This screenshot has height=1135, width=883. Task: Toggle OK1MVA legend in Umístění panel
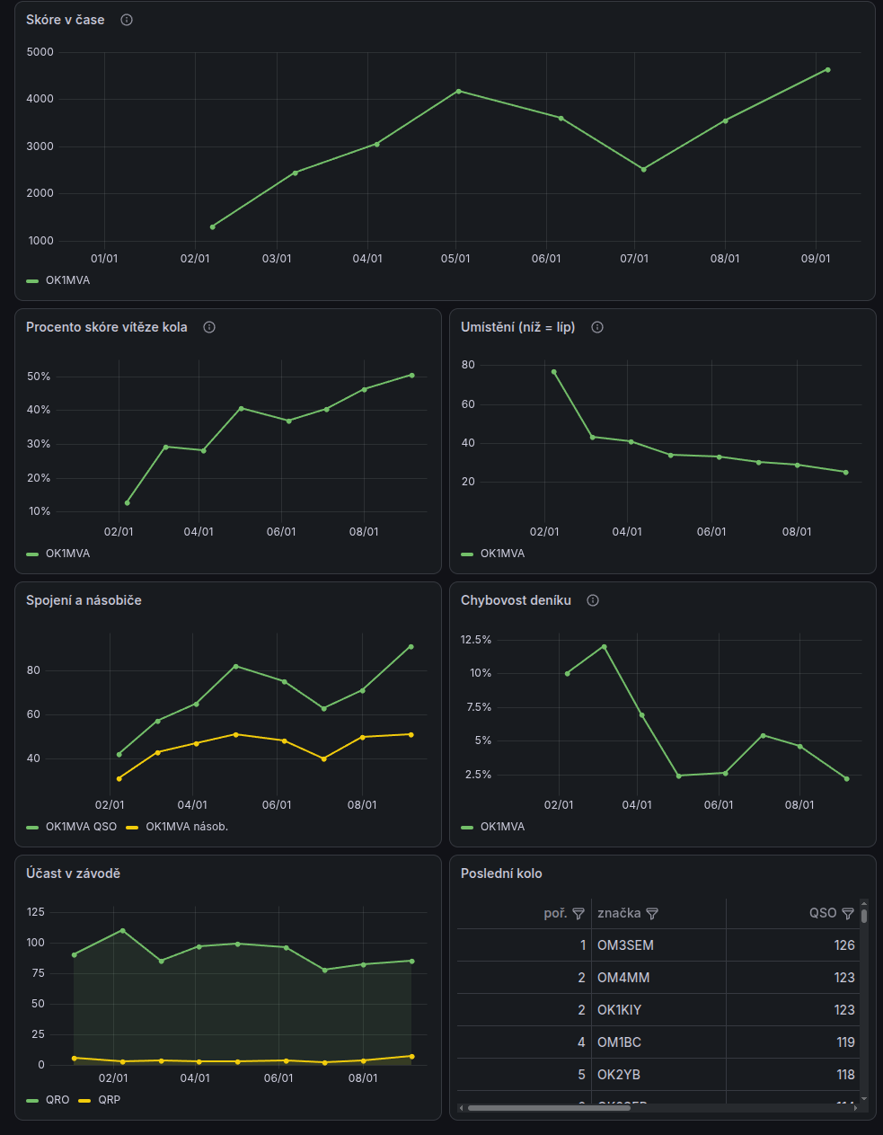click(x=502, y=554)
